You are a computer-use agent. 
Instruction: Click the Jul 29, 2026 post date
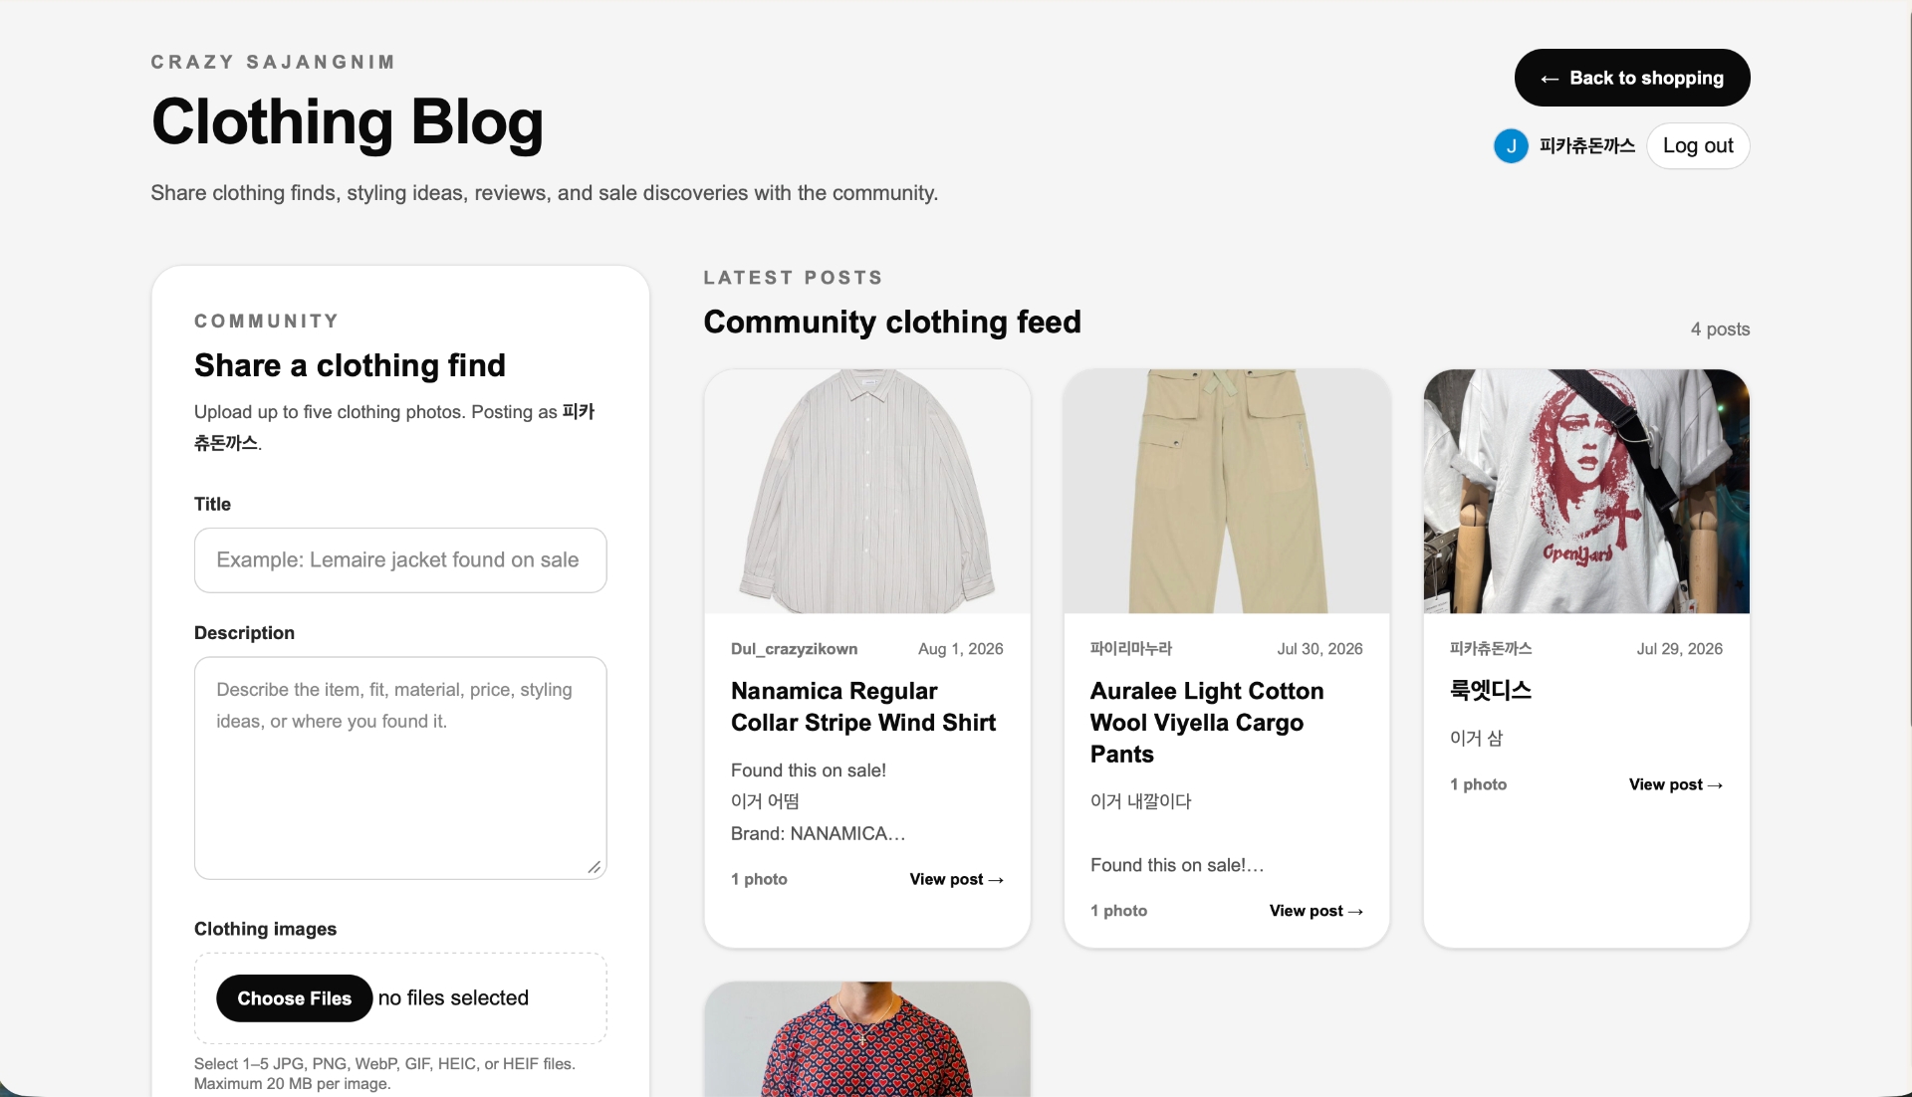tap(1679, 649)
